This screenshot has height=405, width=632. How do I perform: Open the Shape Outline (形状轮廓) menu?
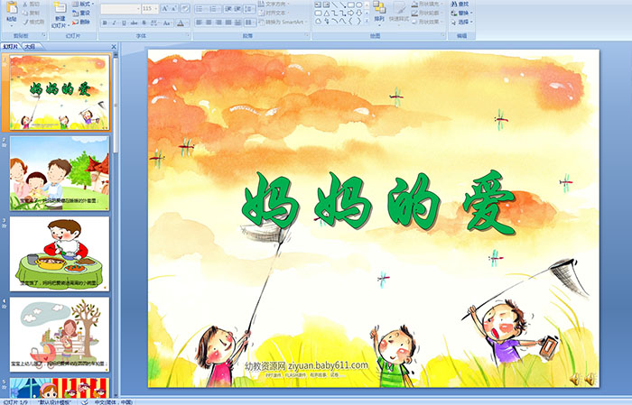427,13
